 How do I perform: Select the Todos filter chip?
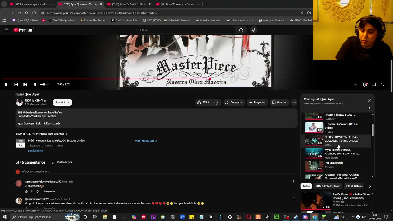[x=306, y=186]
